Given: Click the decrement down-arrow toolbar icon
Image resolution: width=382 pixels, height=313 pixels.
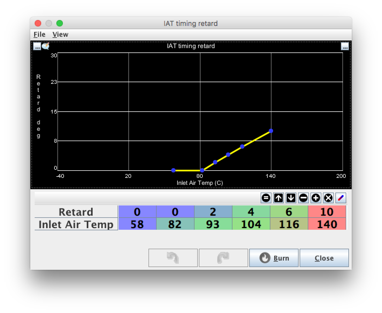Looking at the screenshot, I should tap(291, 198).
